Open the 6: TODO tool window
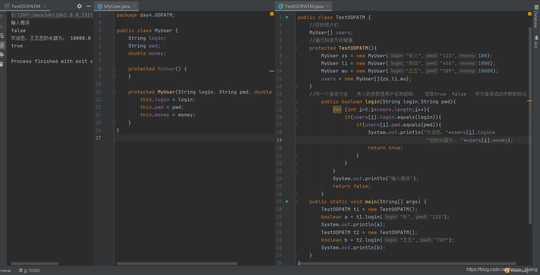Screen dimensions: 540x275 [29, 271]
